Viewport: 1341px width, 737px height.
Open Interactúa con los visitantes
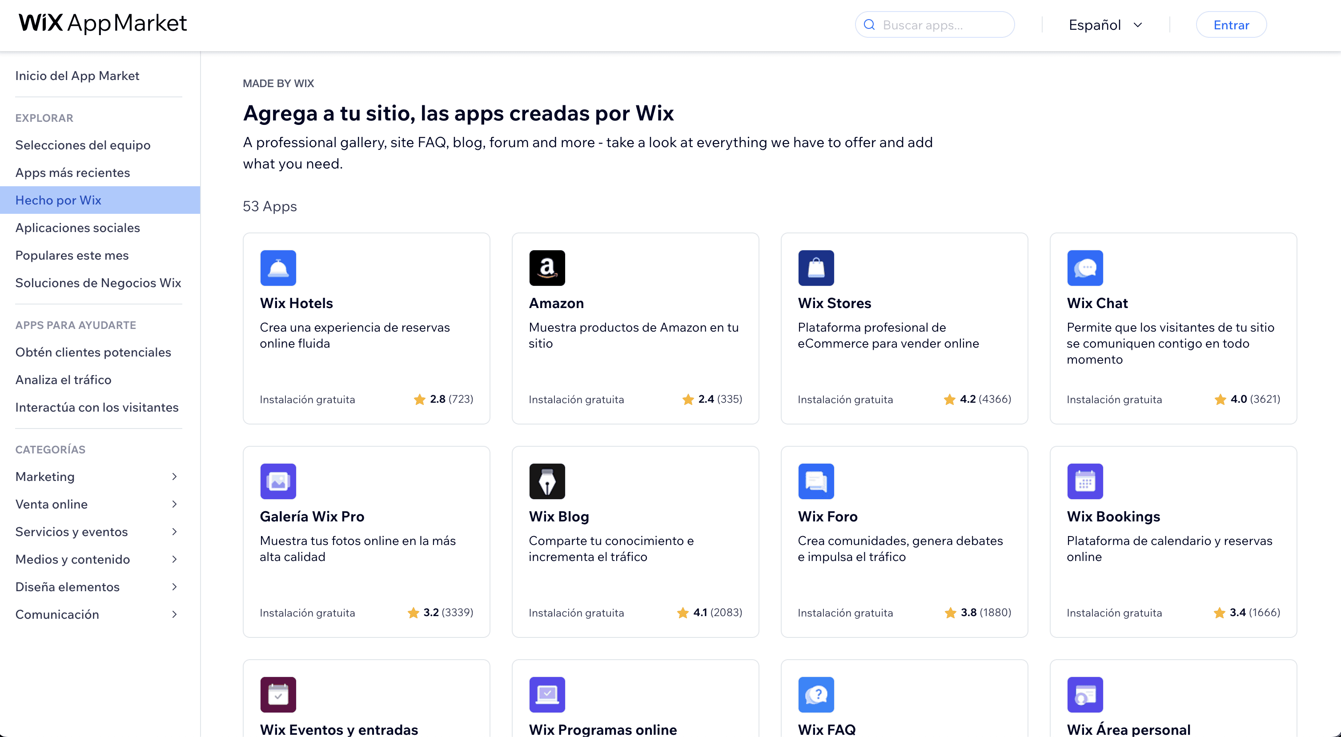pyautogui.click(x=97, y=407)
